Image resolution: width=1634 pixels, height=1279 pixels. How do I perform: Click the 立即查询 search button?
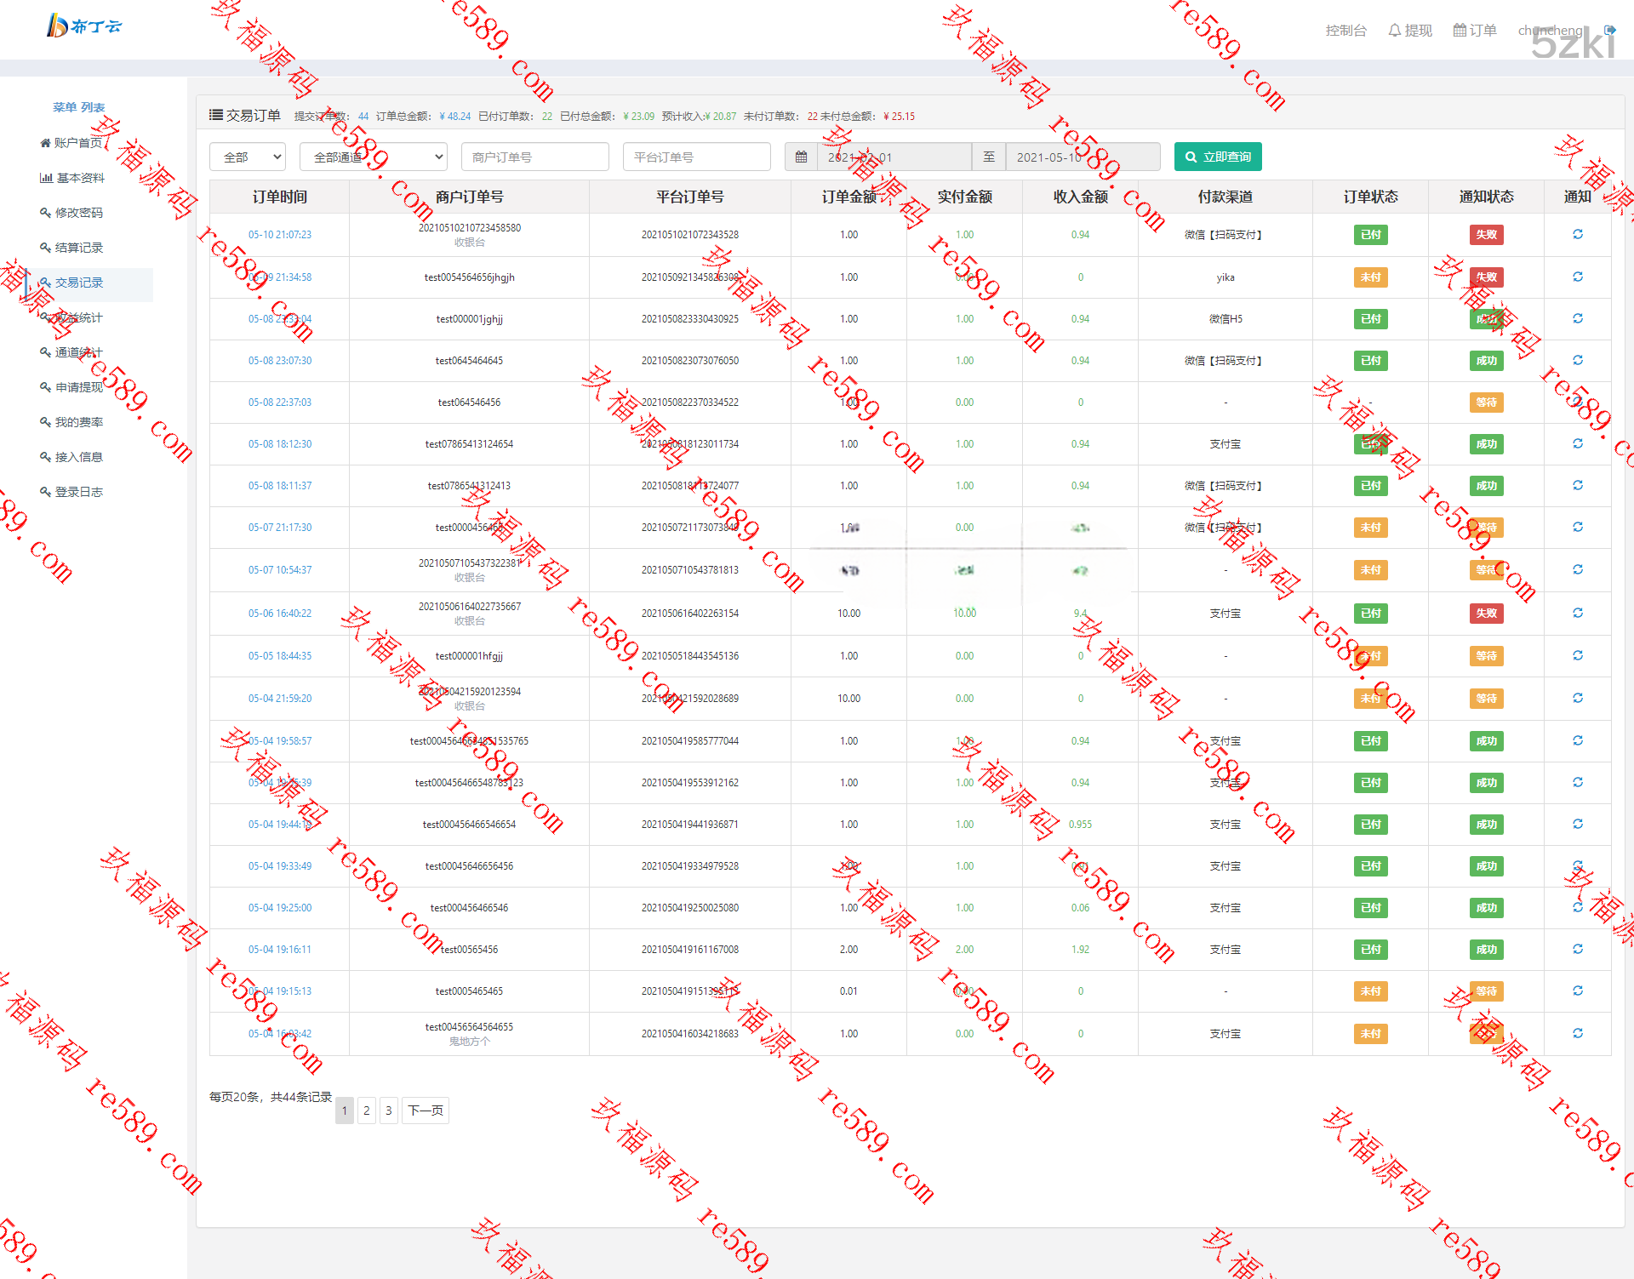pos(1217,157)
